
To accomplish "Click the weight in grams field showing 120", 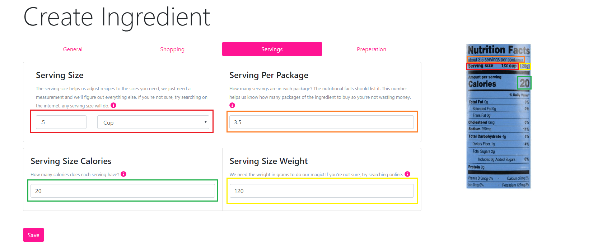I will (x=321, y=191).
